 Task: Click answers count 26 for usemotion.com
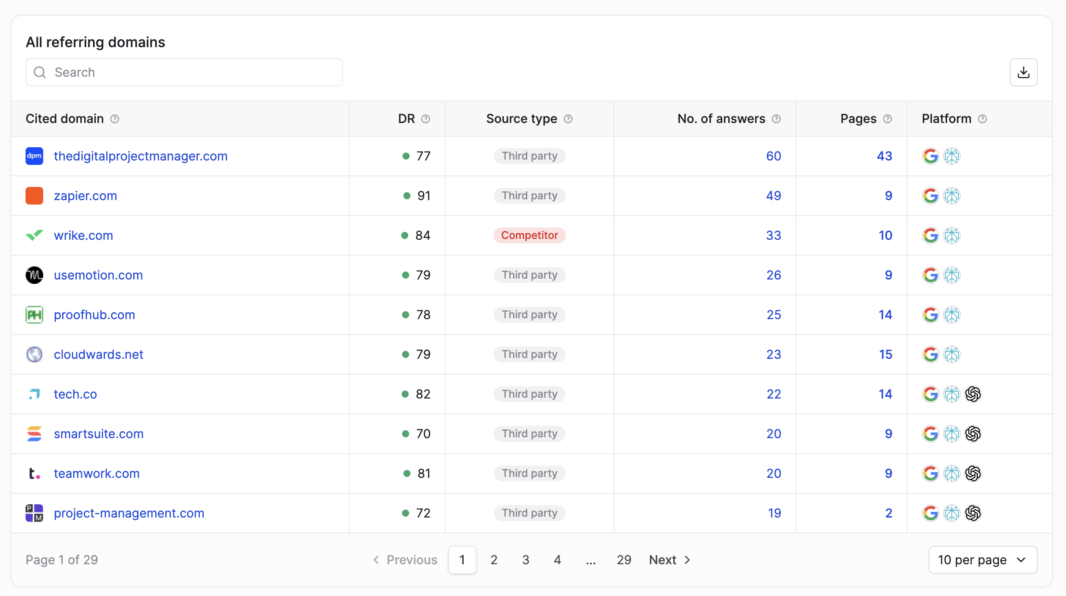tap(773, 275)
